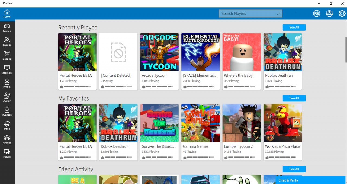Restore down the Roblox window
The image size is (347, 184).
(331, 3)
